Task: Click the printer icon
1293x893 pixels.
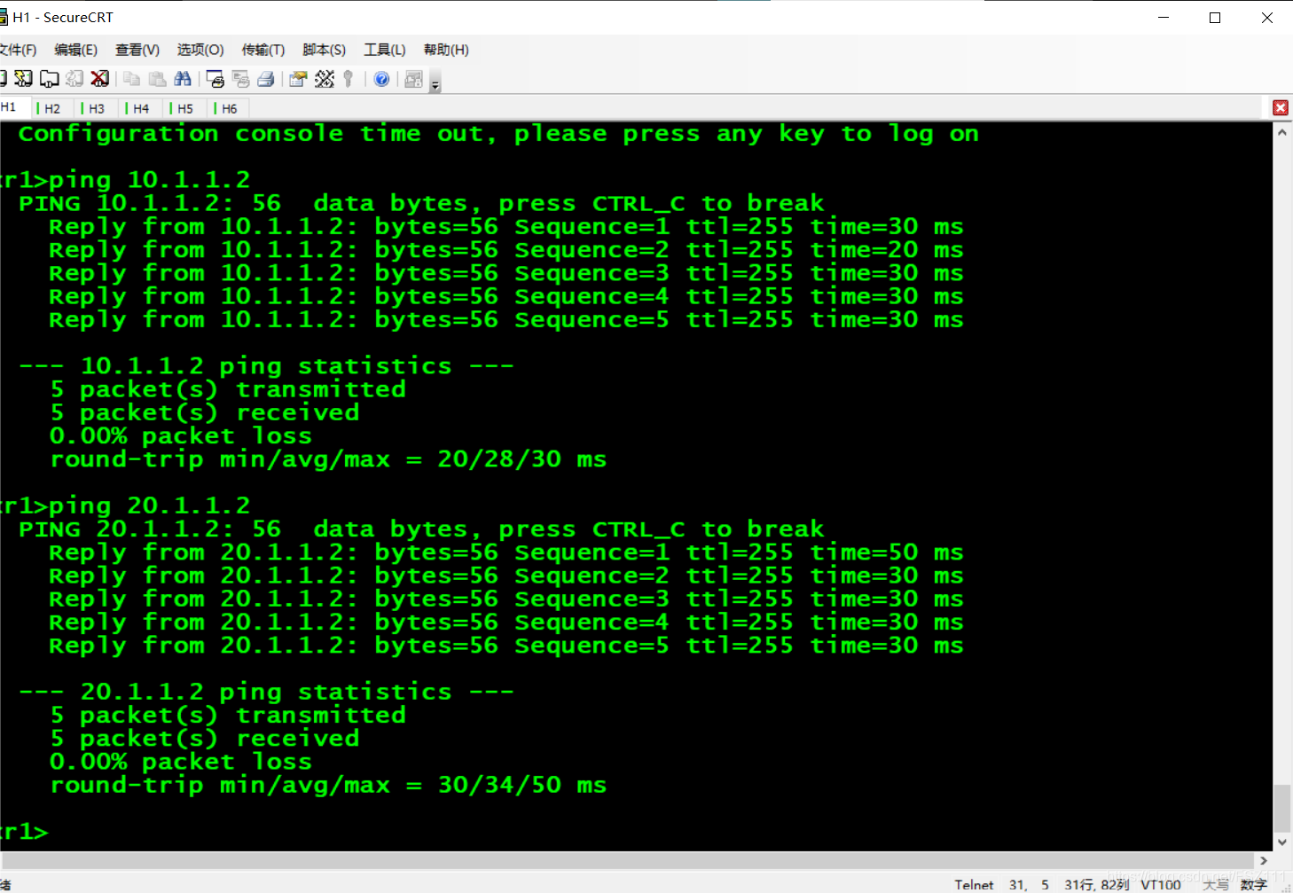Action: (265, 79)
